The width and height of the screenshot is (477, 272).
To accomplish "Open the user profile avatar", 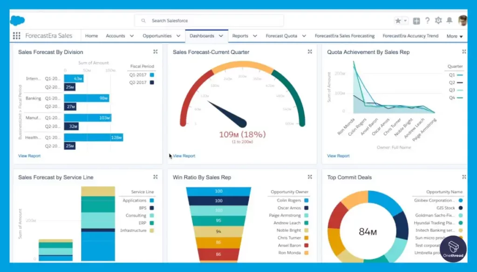I will point(463,20).
